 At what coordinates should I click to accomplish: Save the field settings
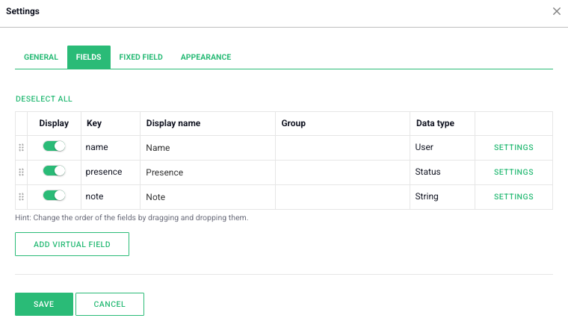44,304
